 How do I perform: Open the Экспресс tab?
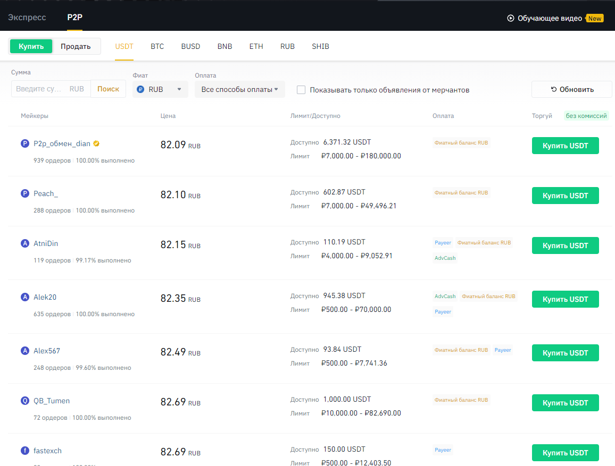(27, 18)
